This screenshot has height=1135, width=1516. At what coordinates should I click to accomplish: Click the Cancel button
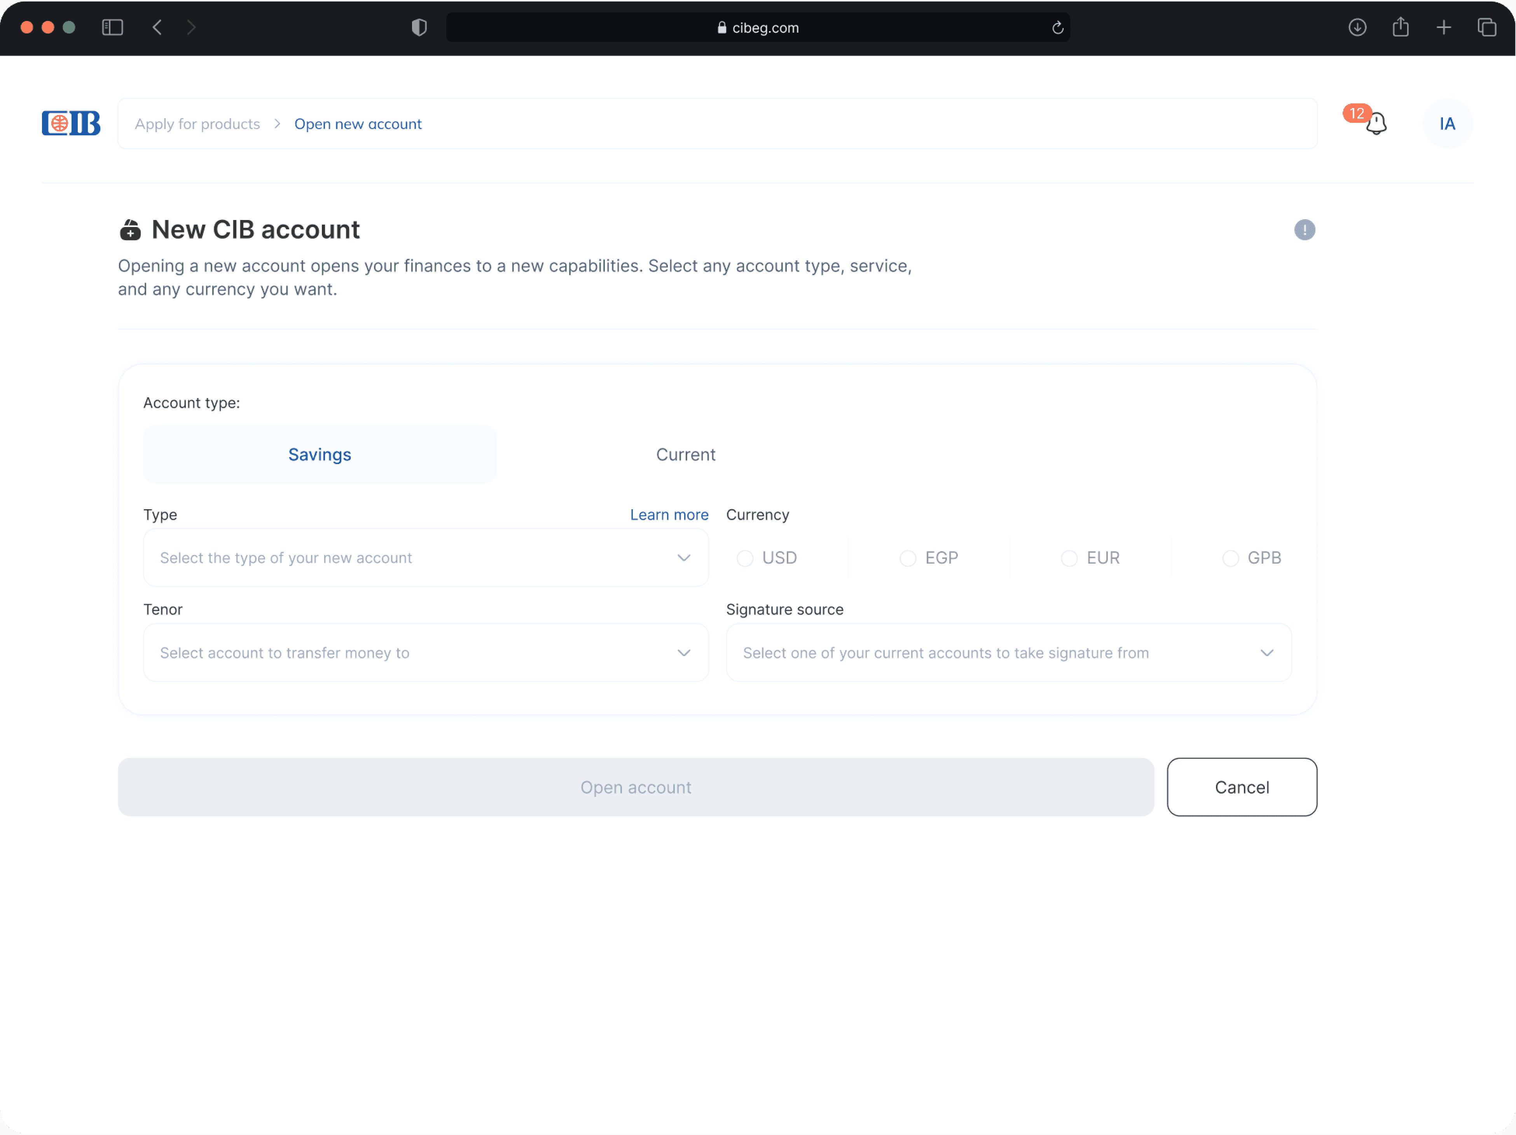pos(1242,788)
